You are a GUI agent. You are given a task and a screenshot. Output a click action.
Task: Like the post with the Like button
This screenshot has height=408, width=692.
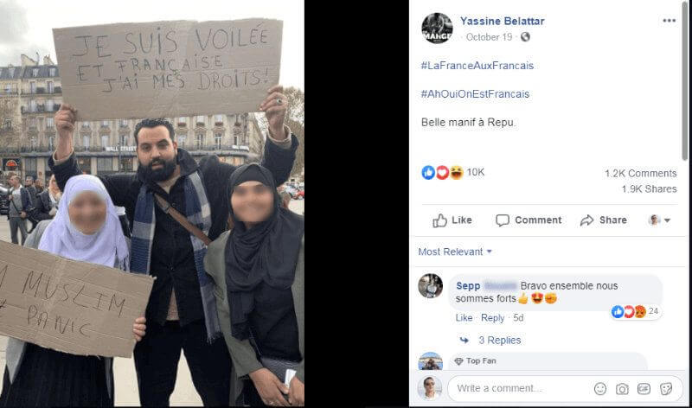[452, 220]
